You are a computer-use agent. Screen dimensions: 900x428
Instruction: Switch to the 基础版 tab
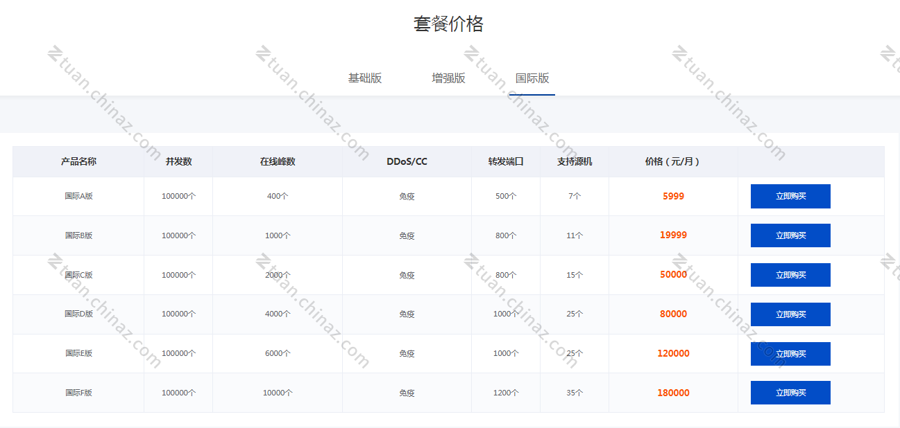click(365, 78)
